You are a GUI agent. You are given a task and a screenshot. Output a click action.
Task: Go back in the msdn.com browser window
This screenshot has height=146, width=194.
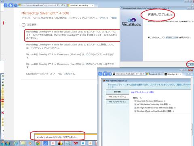point(105,74)
